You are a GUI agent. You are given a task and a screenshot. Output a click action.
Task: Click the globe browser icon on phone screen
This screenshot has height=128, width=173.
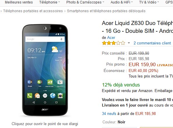coord(53,95)
